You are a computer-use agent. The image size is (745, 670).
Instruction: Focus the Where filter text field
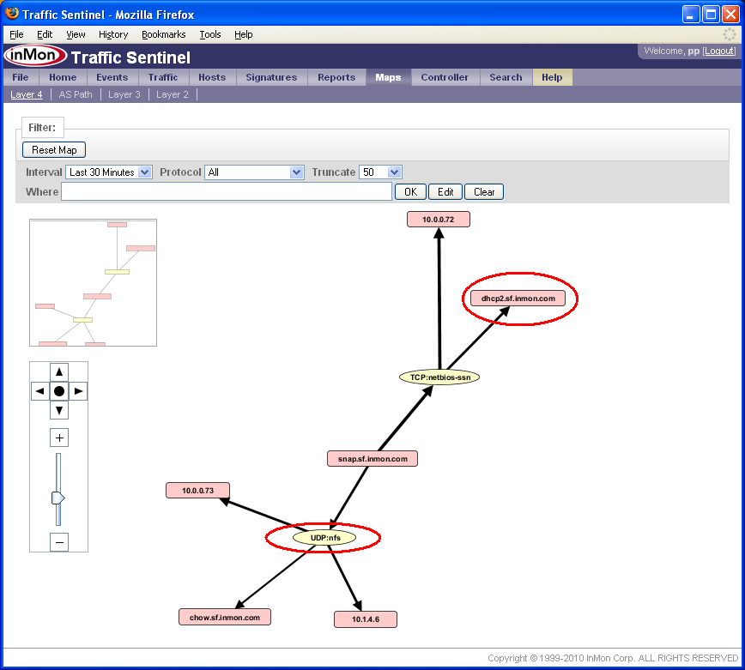coord(227,192)
